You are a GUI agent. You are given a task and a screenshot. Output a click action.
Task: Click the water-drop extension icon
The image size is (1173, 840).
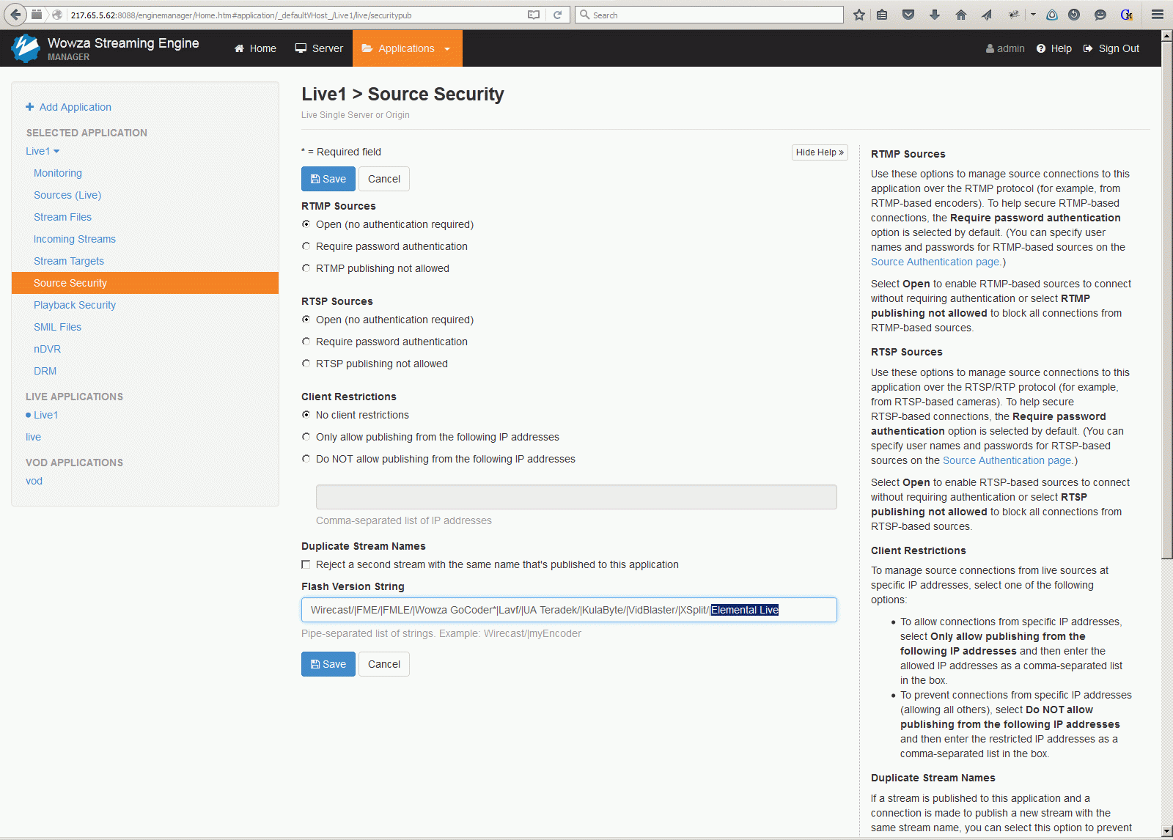pyautogui.click(x=1052, y=15)
